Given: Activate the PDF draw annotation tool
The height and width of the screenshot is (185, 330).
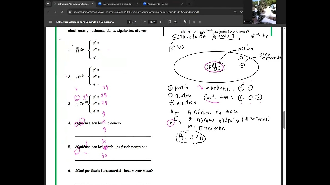Looking at the screenshot, I should click(185, 22).
